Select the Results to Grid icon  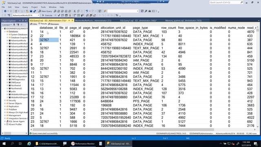[x=91, y=16]
